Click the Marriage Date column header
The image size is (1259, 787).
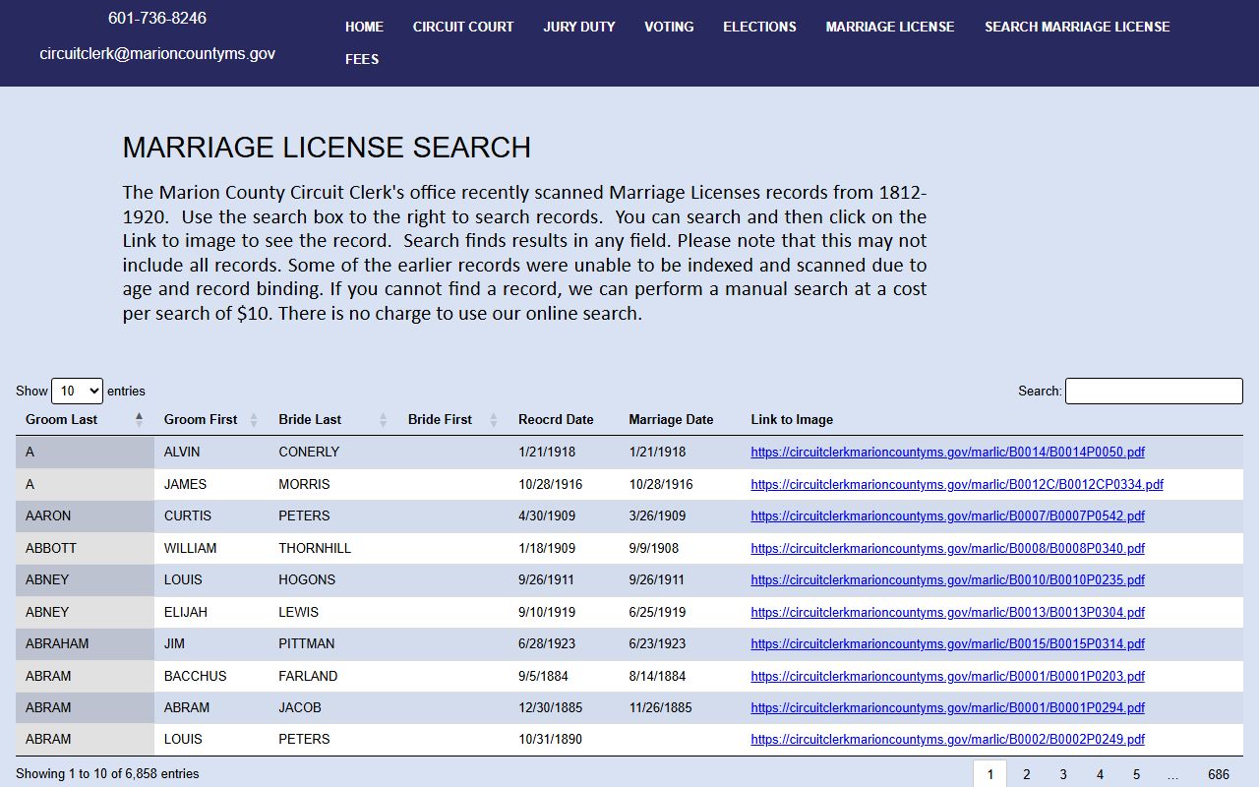pyautogui.click(x=671, y=419)
